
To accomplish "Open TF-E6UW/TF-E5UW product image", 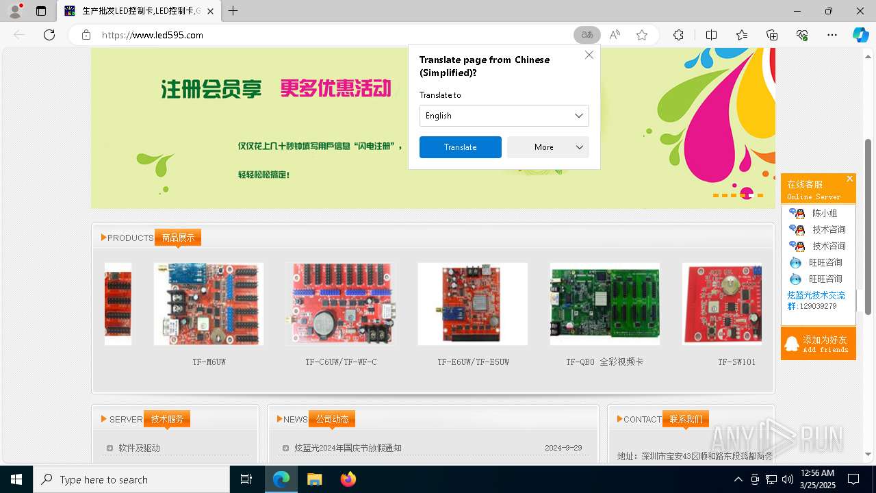I will pos(473,304).
